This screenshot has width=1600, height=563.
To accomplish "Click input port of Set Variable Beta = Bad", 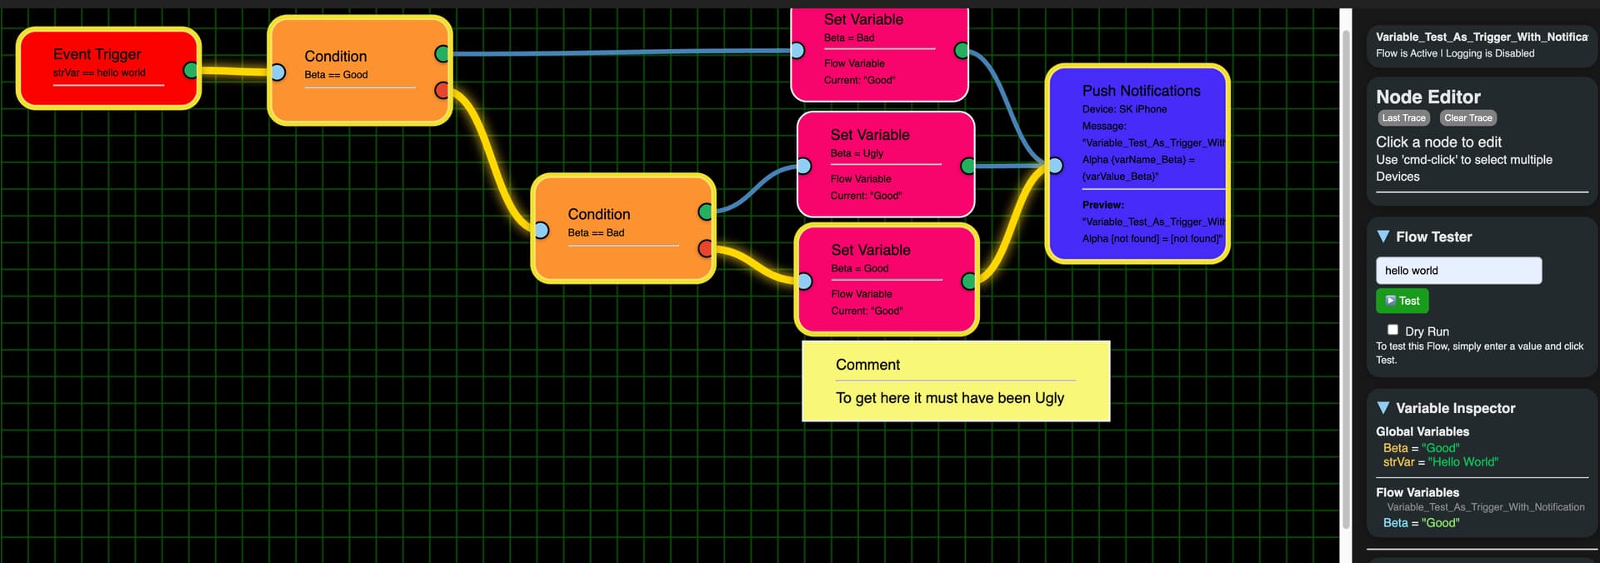I will coord(797,51).
